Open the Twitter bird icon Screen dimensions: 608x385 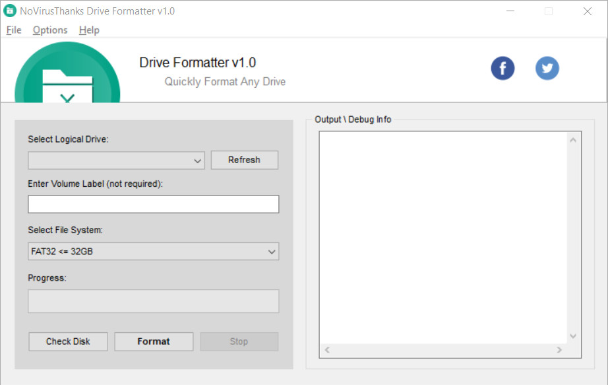(x=547, y=69)
